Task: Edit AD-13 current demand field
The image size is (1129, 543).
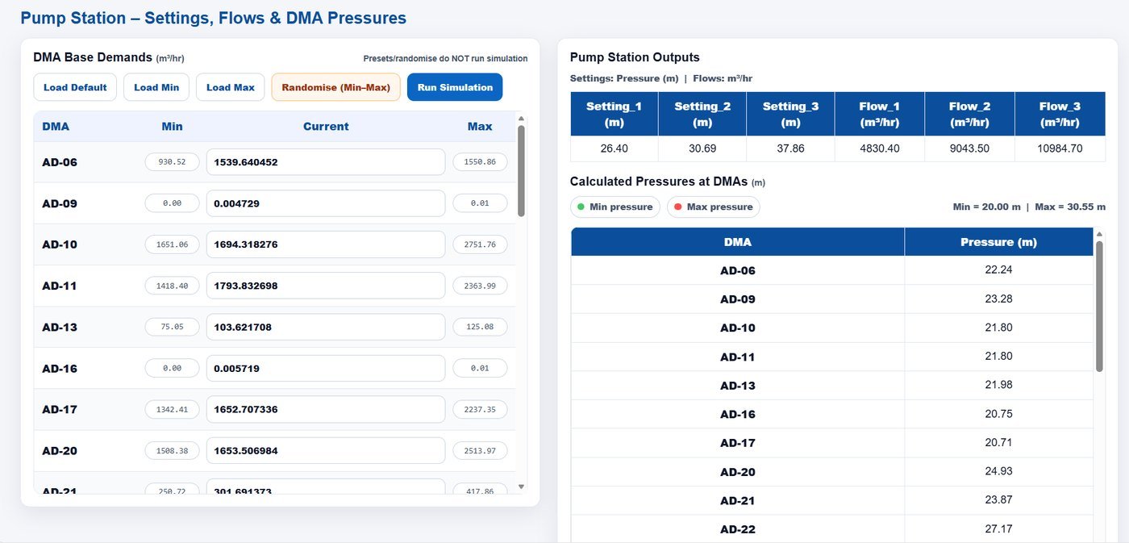Action: [x=326, y=327]
